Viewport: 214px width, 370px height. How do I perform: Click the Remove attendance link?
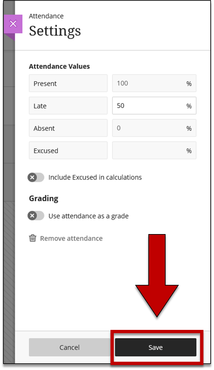tap(71, 238)
